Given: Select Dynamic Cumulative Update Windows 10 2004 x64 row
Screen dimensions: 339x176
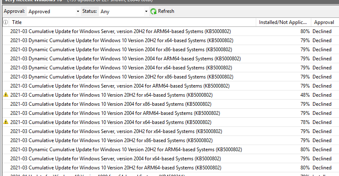Looking at the screenshot, I should point(171,67).
